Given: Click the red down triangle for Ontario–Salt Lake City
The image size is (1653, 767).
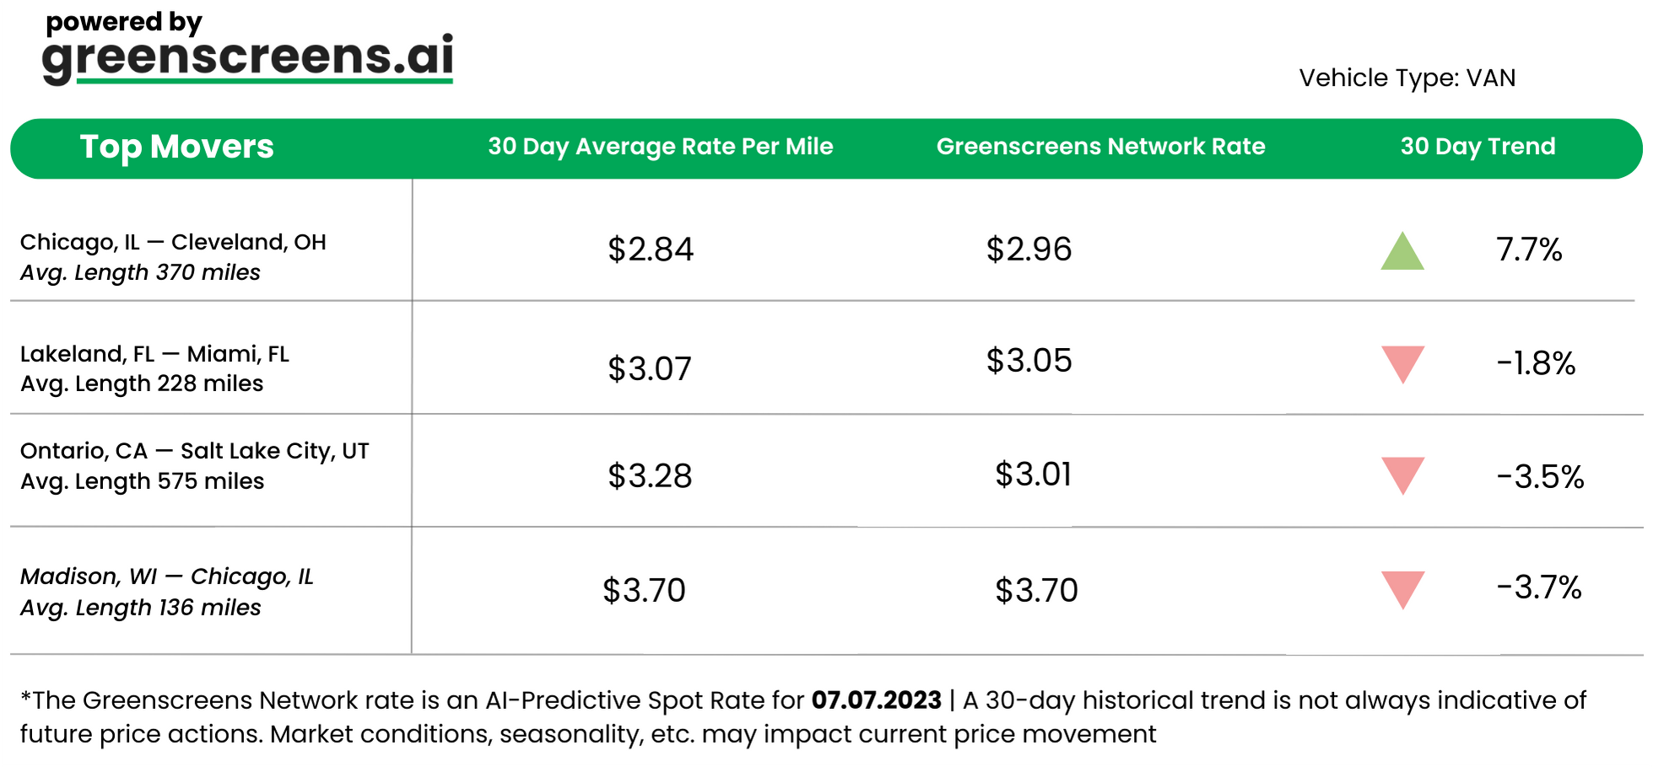Looking at the screenshot, I should [x=1402, y=474].
